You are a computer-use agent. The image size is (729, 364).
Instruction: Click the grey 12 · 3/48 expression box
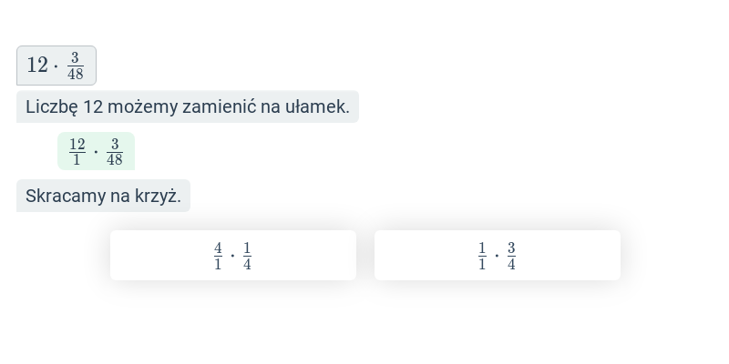56,66
